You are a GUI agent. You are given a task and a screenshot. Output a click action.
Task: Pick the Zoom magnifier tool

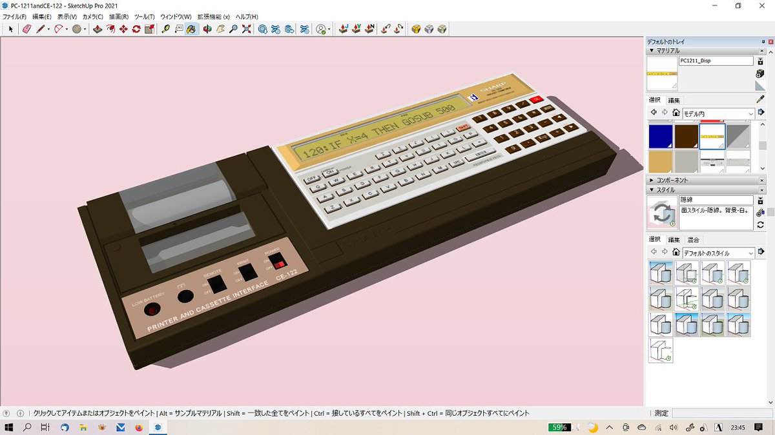click(x=233, y=29)
